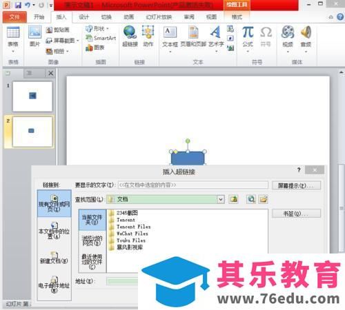Open the Tencent Files folder
This screenshot has height=310, width=345.
point(130,227)
